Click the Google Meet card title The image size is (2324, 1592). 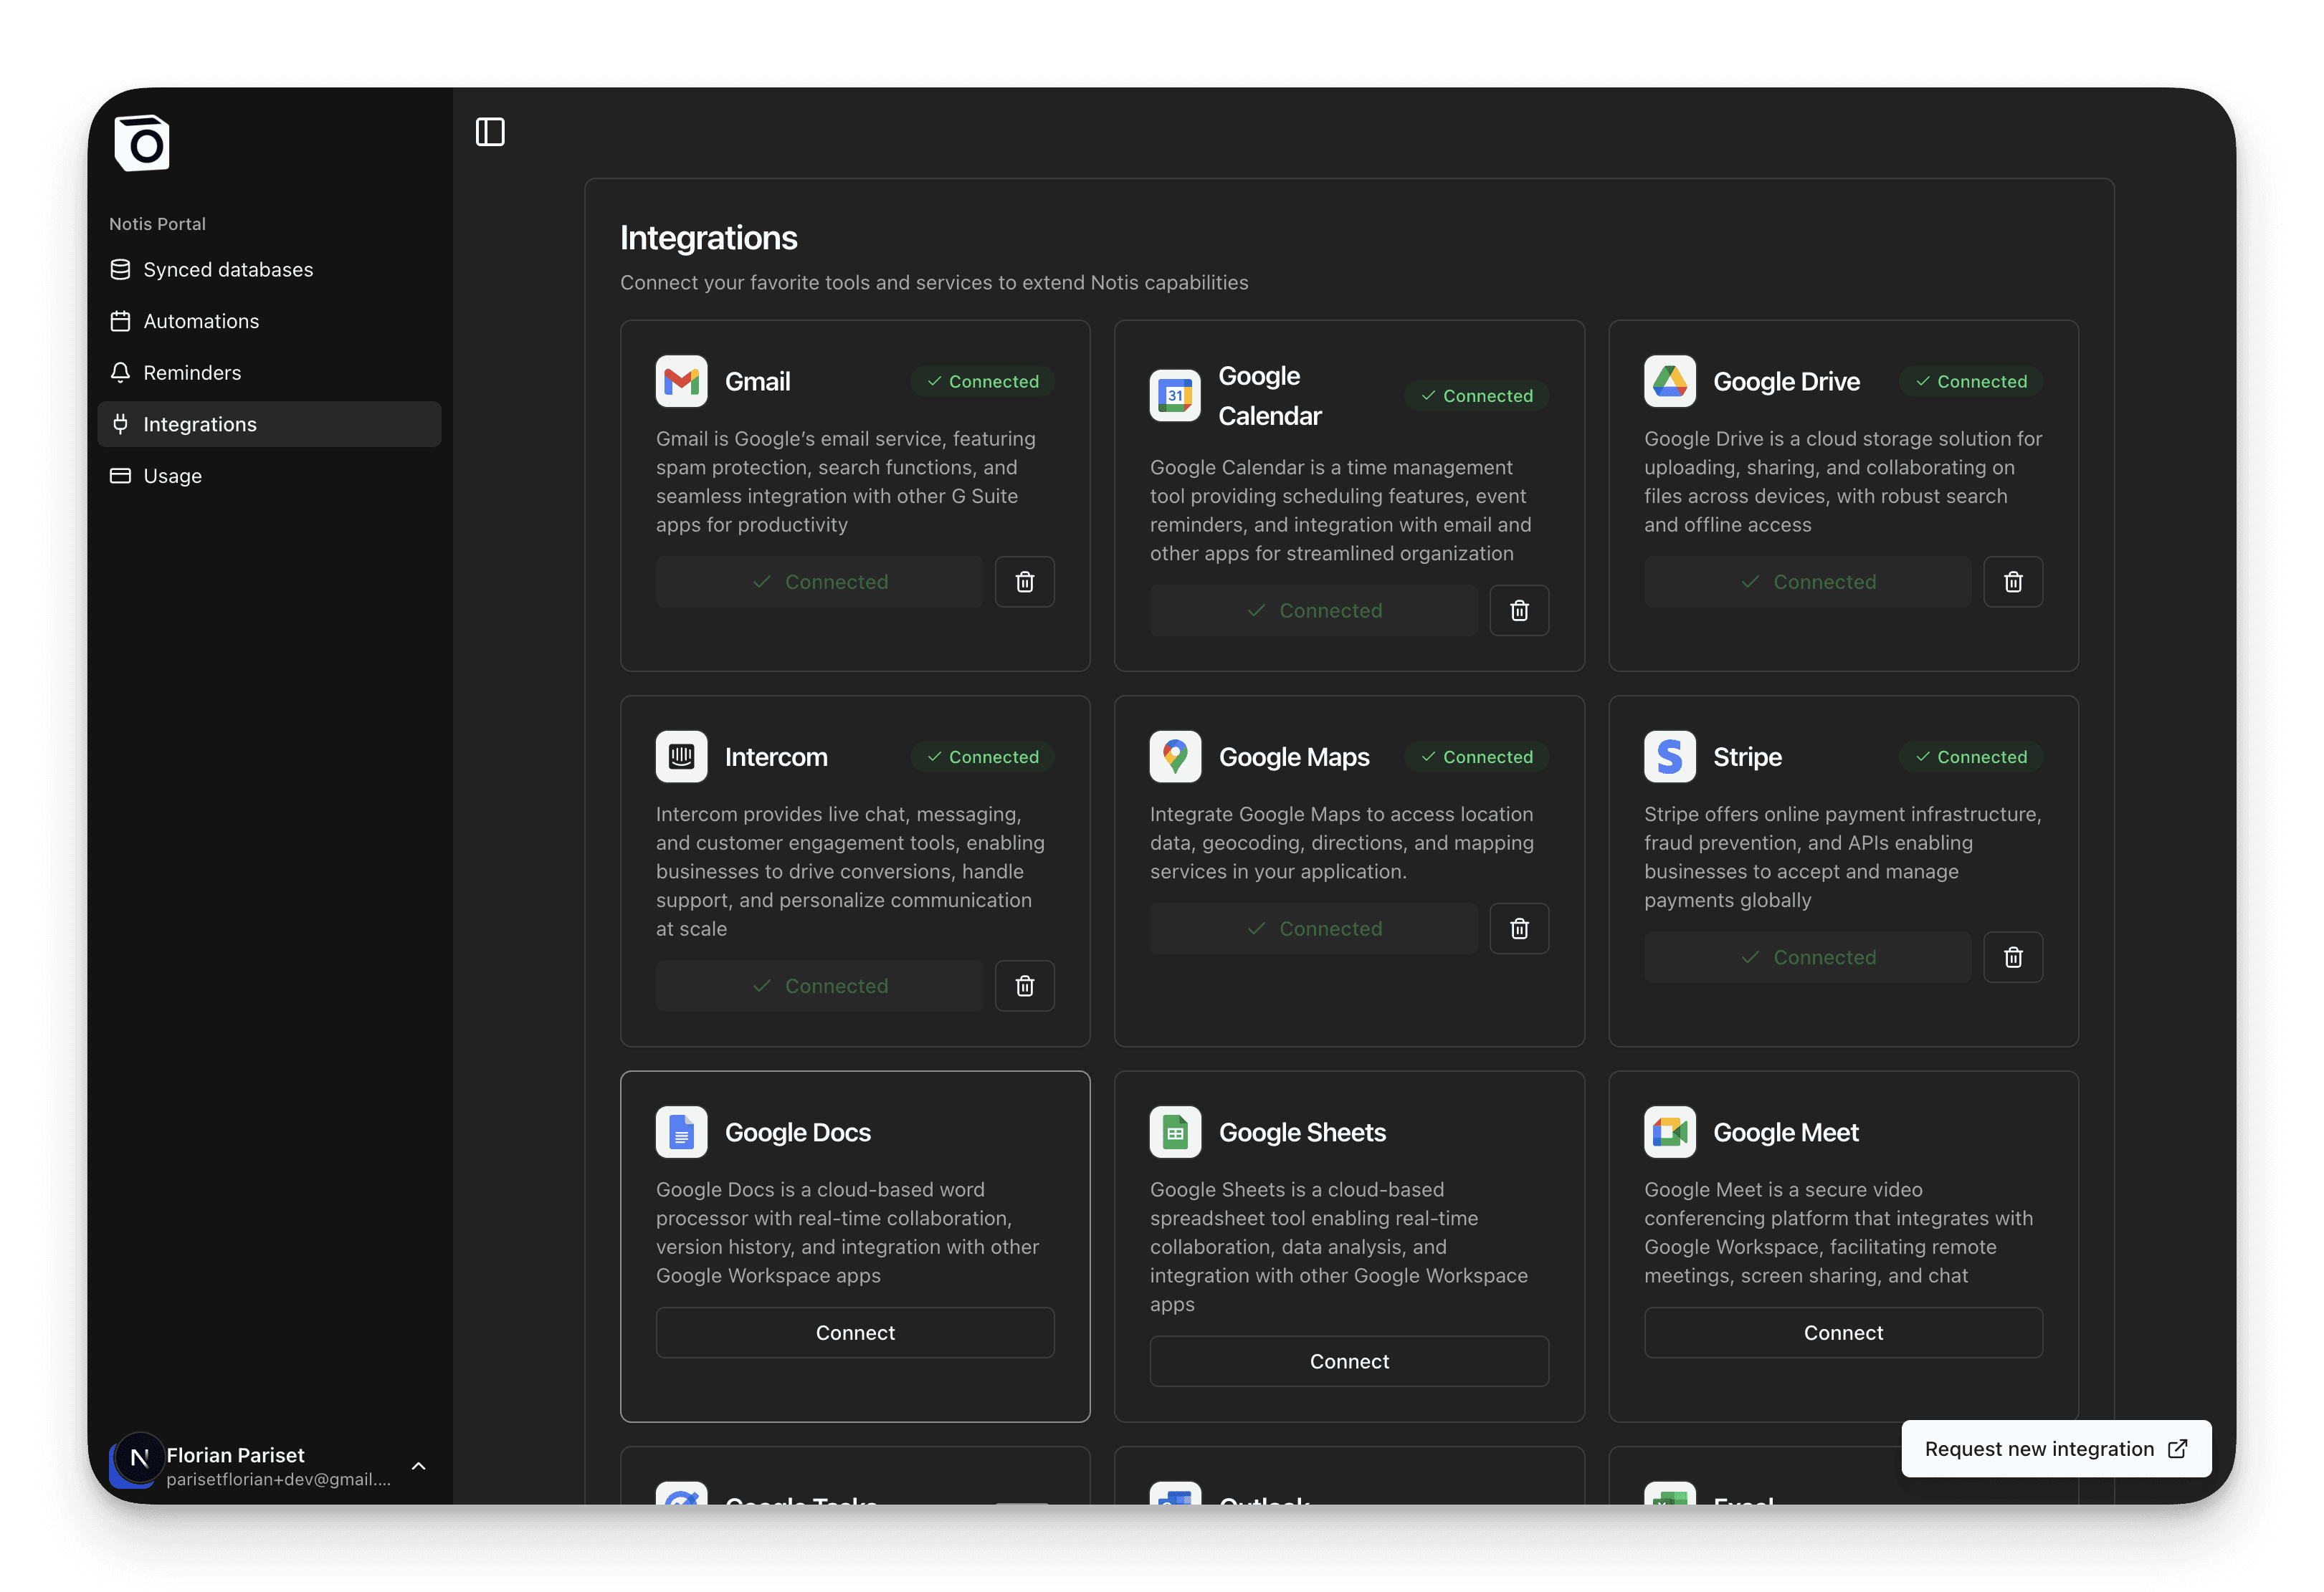click(x=1786, y=1132)
